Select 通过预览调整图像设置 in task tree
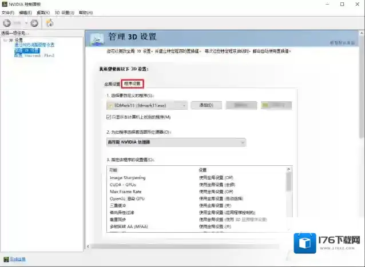The height and width of the screenshot is (267, 365). 34,45
